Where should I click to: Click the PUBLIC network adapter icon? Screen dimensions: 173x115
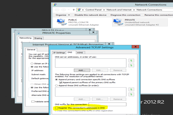(61, 22)
